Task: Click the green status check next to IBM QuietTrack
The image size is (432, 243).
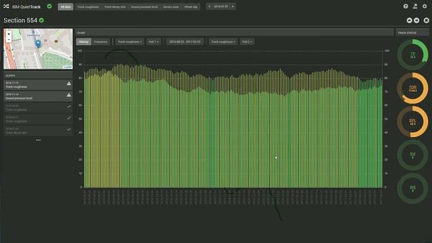Action: [49, 6]
